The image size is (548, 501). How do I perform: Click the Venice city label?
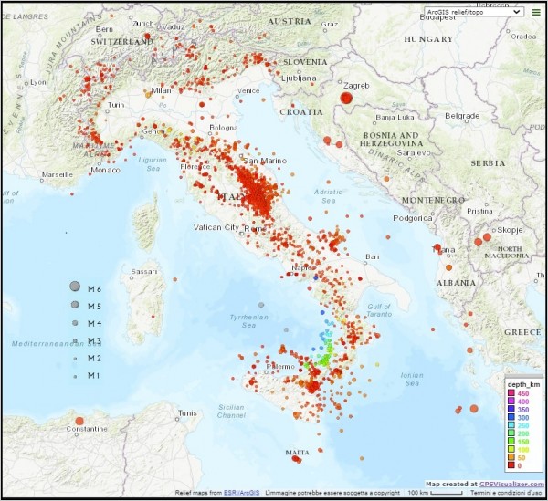[x=248, y=90]
